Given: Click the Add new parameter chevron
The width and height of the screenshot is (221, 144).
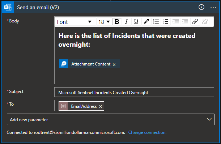Looking at the screenshot, I should [209, 119].
